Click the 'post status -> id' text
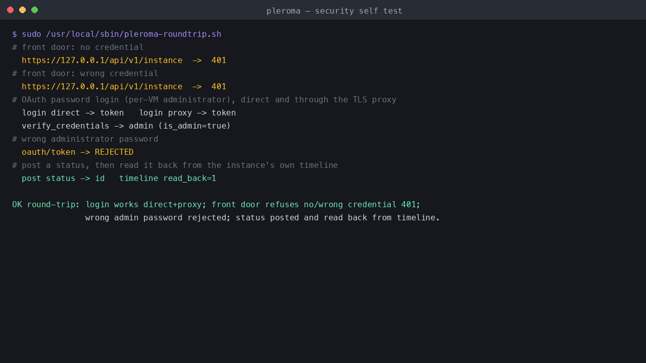Screen dimensions: 646x363 pos(63,178)
